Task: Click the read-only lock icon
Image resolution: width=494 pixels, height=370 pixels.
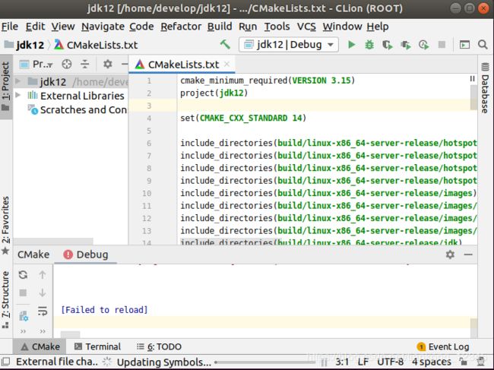Action: pyautogui.click(x=463, y=362)
